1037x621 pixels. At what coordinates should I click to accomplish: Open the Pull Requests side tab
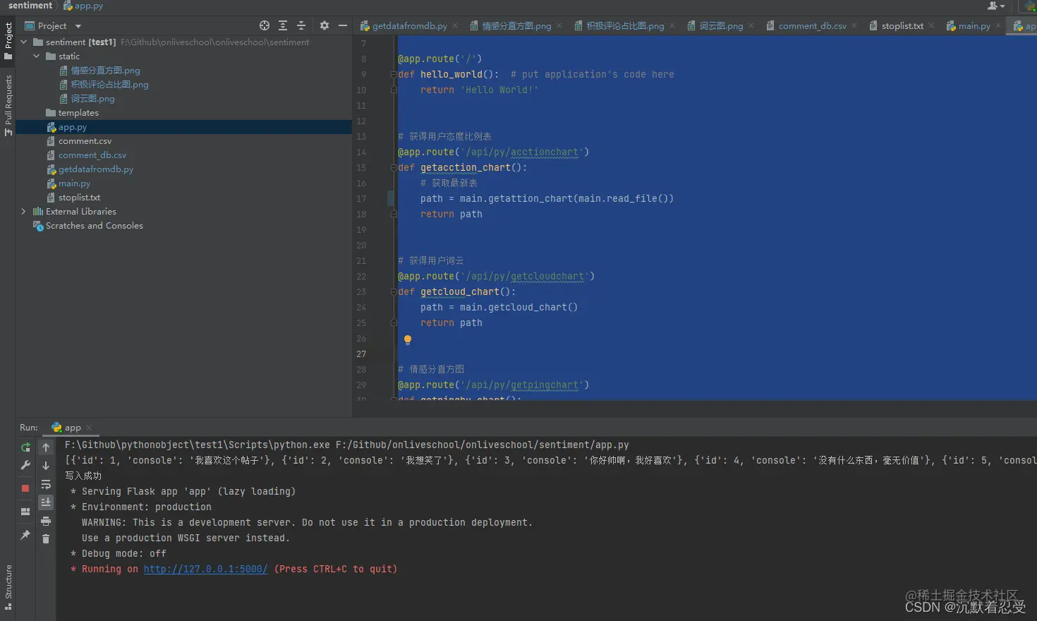(x=8, y=106)
